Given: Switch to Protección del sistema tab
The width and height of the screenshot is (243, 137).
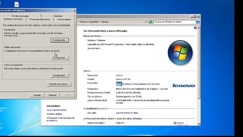Looking at the screenshot, I should (x=40, y=19).
